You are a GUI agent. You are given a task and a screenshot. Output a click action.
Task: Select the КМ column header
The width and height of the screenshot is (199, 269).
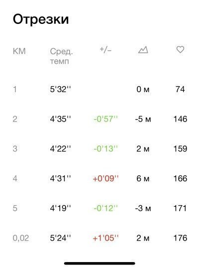(x=19, y=51)
